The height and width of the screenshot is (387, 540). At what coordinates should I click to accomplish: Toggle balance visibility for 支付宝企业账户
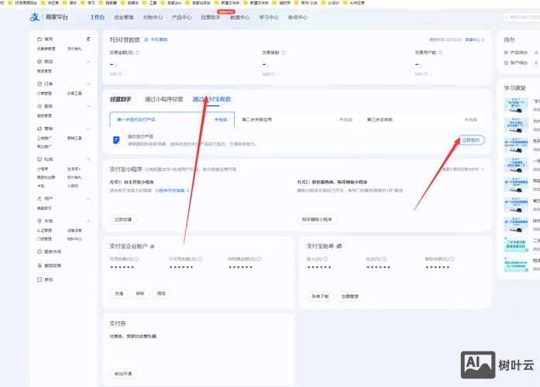point(152,246)
